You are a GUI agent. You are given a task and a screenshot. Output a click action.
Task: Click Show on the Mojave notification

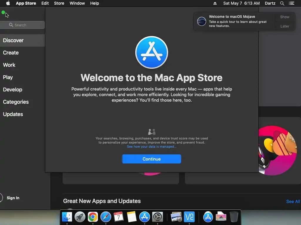click(285, 17)
